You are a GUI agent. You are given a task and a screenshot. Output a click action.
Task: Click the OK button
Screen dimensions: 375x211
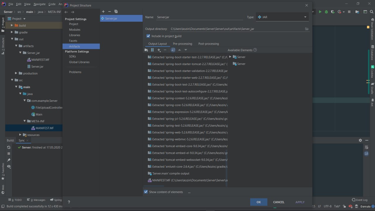click(259, 202)
